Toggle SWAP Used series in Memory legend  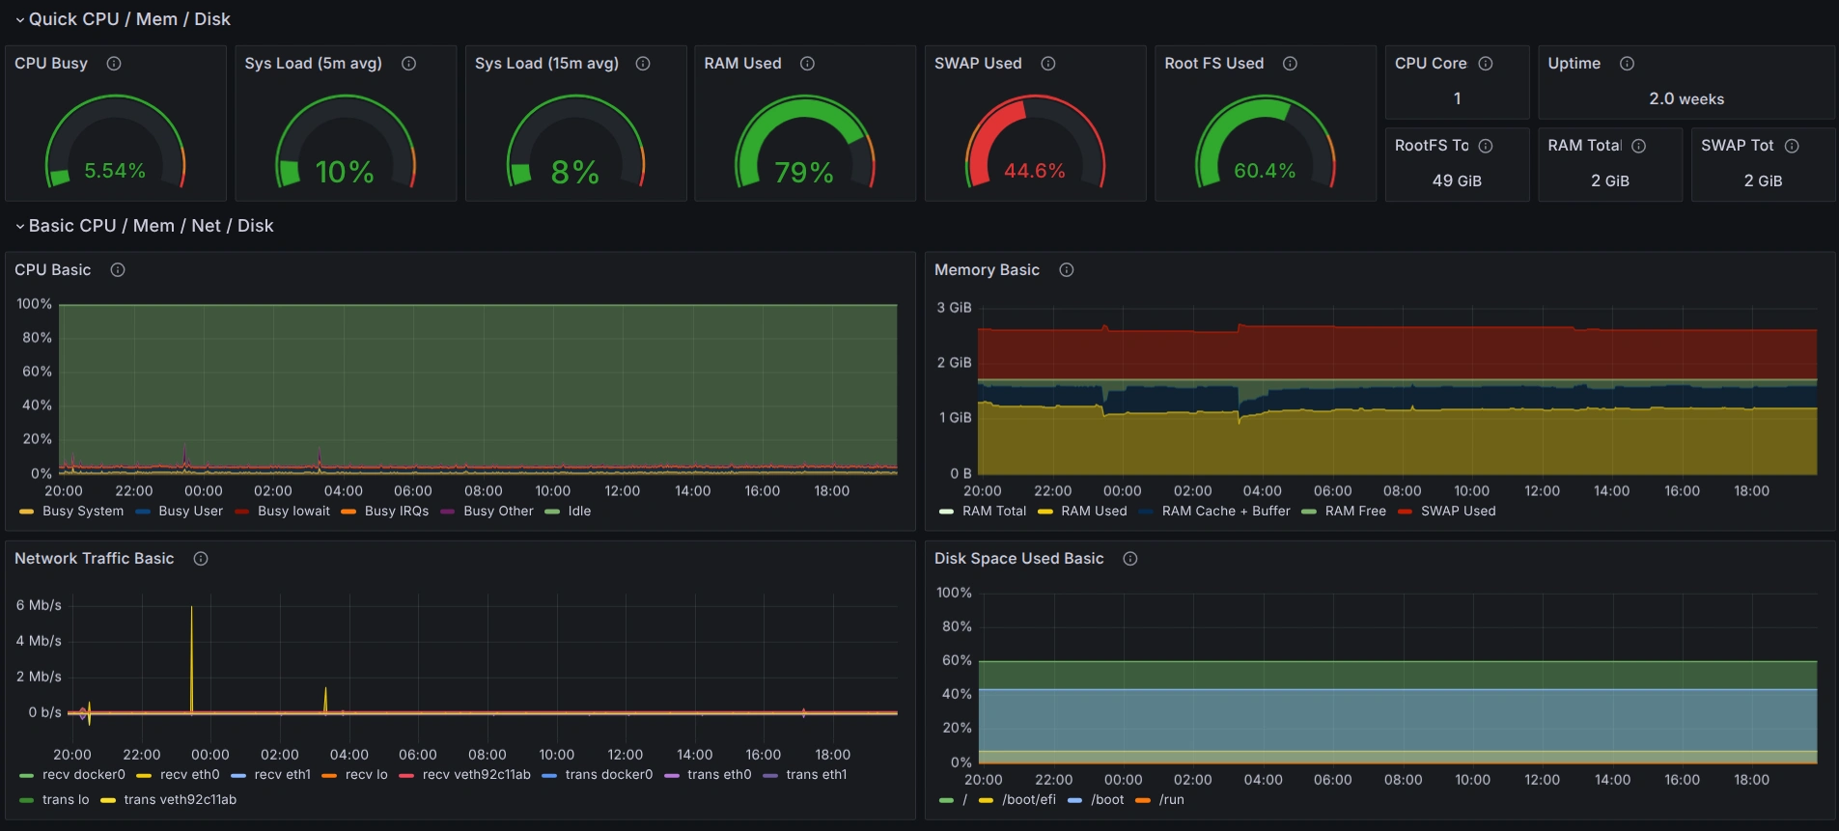tap(1458, 512)
